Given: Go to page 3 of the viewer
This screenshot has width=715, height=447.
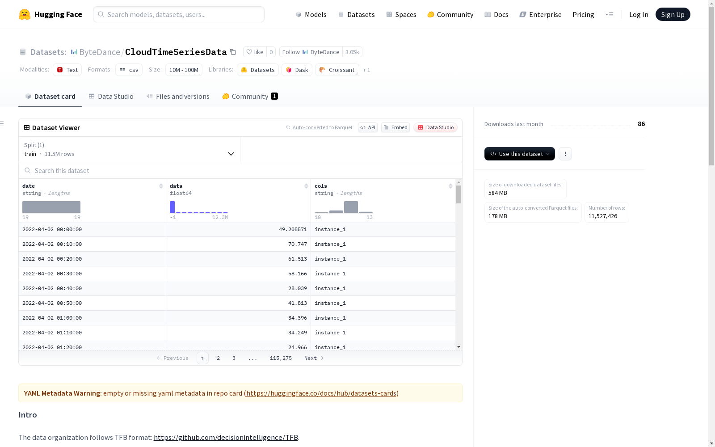Looking at the screenshot, I should pyautogui.click(x=234, y=358).
